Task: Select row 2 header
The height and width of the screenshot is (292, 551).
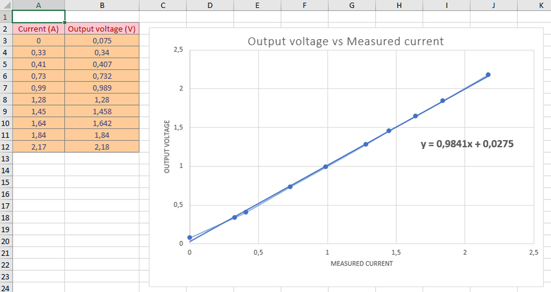Action: 5,29
